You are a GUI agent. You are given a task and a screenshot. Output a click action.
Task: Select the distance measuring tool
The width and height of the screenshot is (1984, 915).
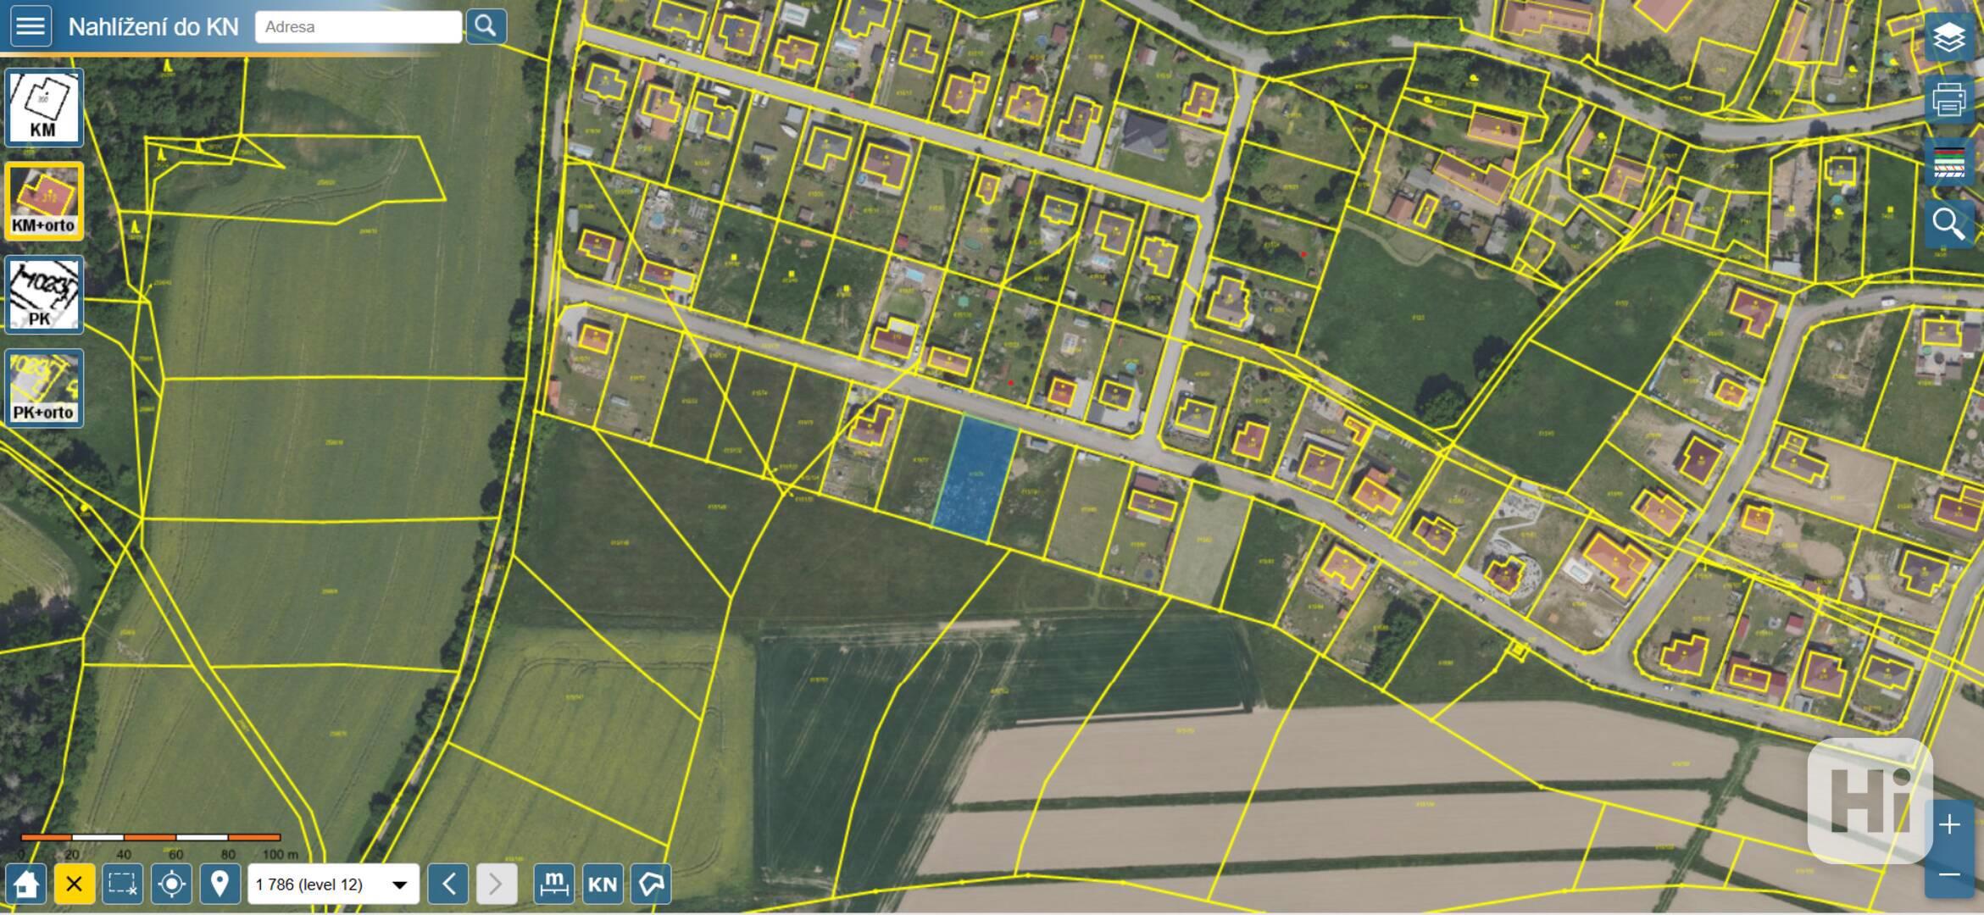553,884
